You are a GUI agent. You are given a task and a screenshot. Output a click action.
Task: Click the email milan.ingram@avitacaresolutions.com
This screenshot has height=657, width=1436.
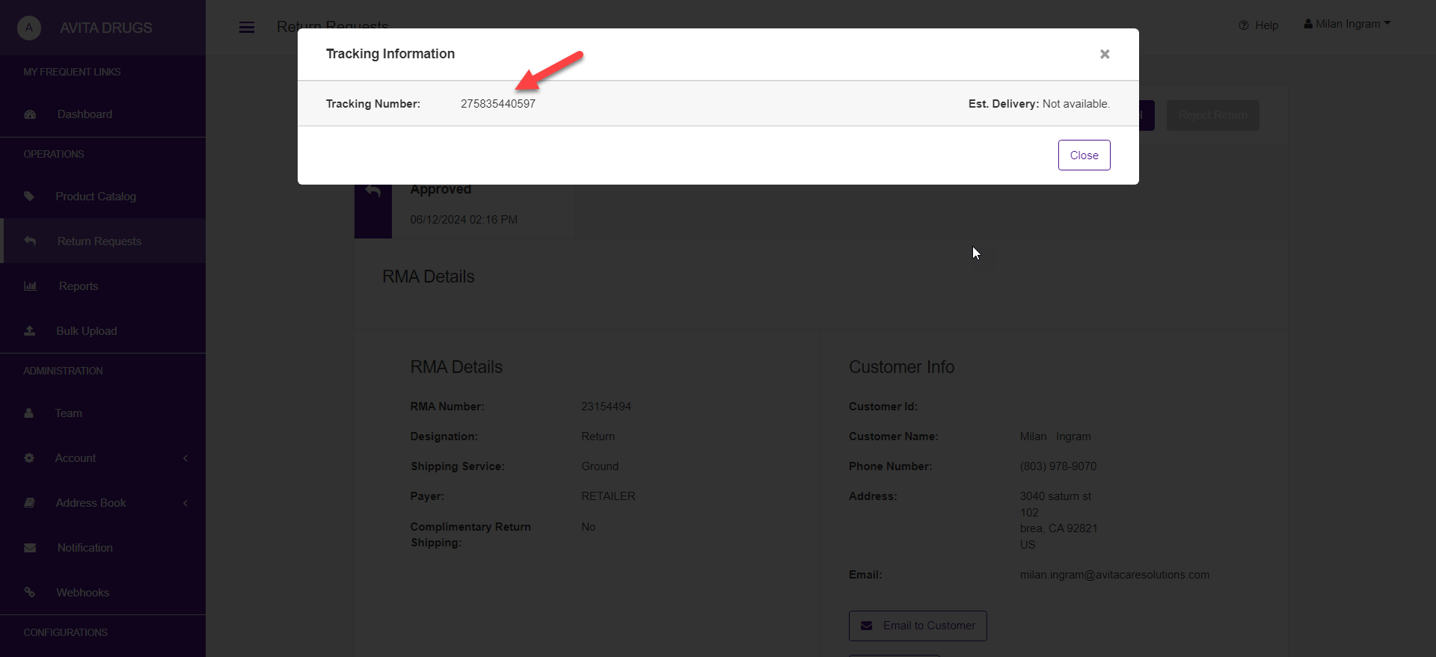1114,575
